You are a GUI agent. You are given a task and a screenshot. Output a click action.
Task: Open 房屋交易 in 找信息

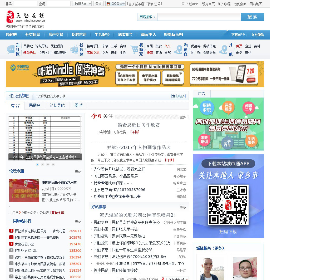pos(93,53)
